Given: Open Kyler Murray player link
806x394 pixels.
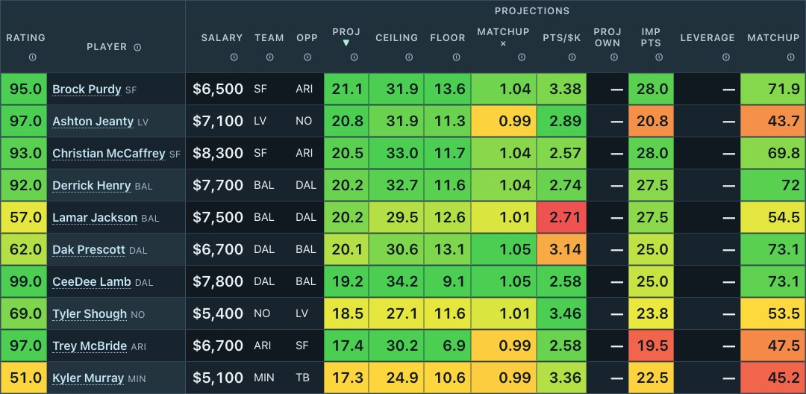Looking at the screenshot, I should click(88, 378).
